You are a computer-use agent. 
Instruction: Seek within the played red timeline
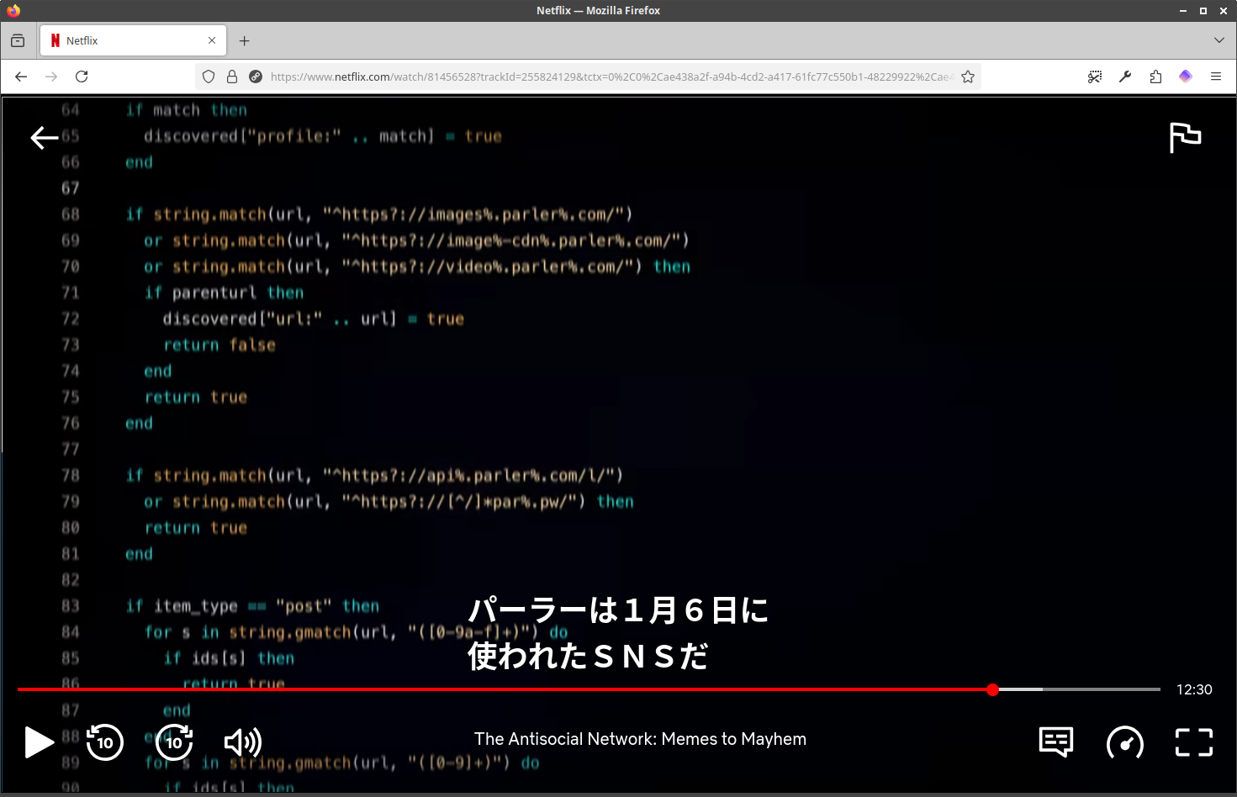(x=505, y=689)
